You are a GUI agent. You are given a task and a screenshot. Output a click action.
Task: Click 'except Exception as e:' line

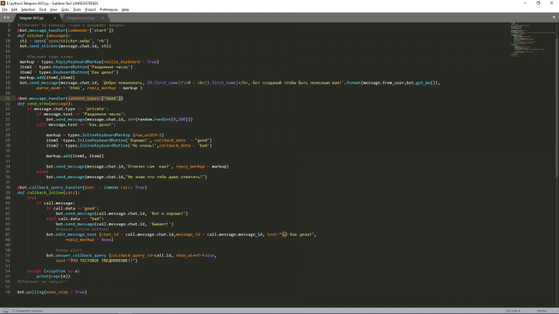point(53,271)
